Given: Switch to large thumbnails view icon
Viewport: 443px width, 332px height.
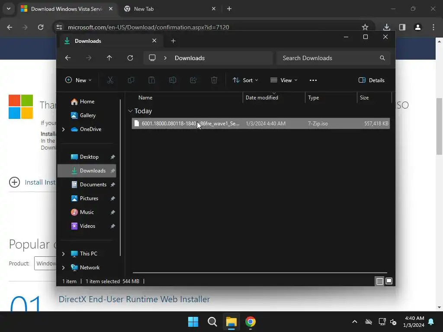Looking at the screenshot, I should pyautogui.click(x=389, y=281).
